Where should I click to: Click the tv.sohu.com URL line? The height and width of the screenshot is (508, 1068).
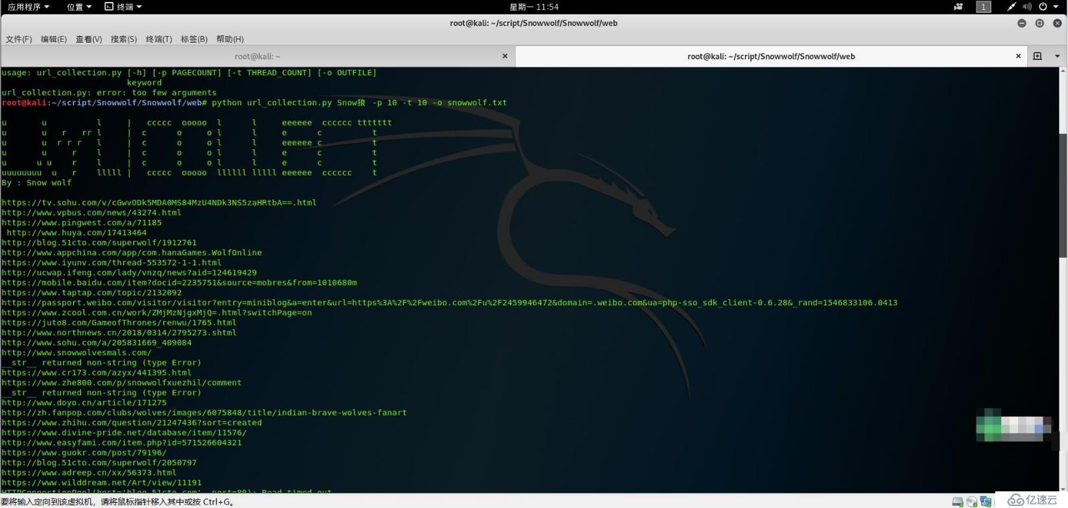(x=159, y=203)
